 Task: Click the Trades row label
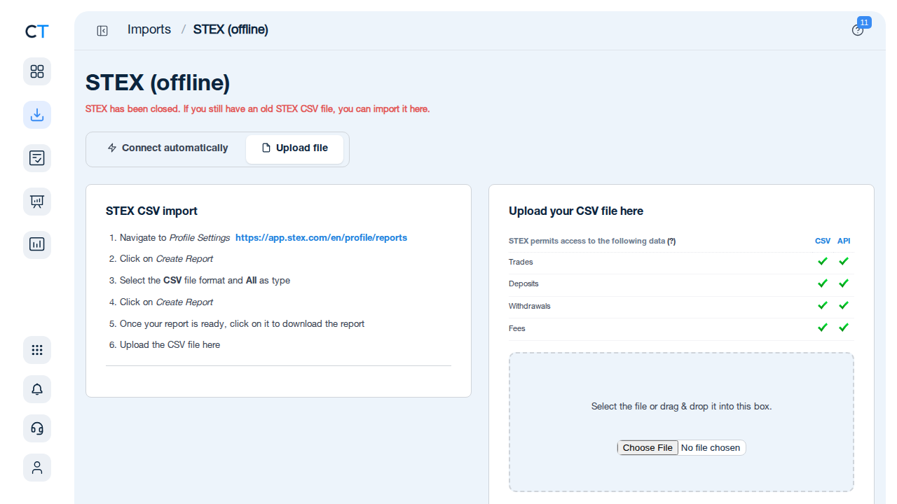tap(521, 262)
